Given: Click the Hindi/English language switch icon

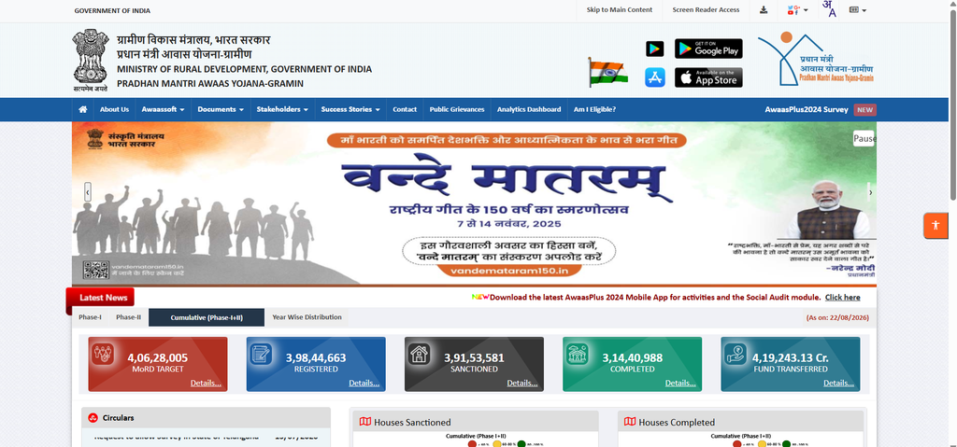Looking at the screenshot, I should click(x=829, y=8).
